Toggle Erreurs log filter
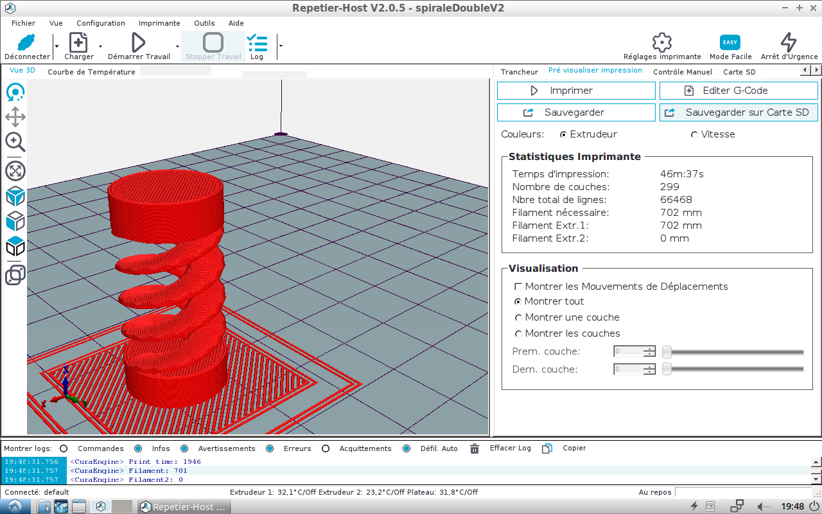 [270, 448]
